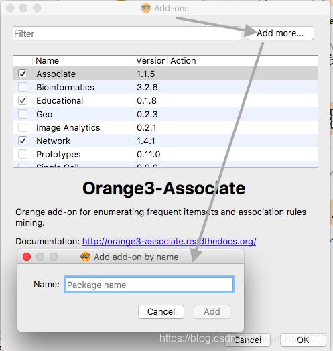Image resolution: width=333 pixels, height=351 pixels.
Task: Enable the Image Analytics checkbox
Action: (23, 127)
